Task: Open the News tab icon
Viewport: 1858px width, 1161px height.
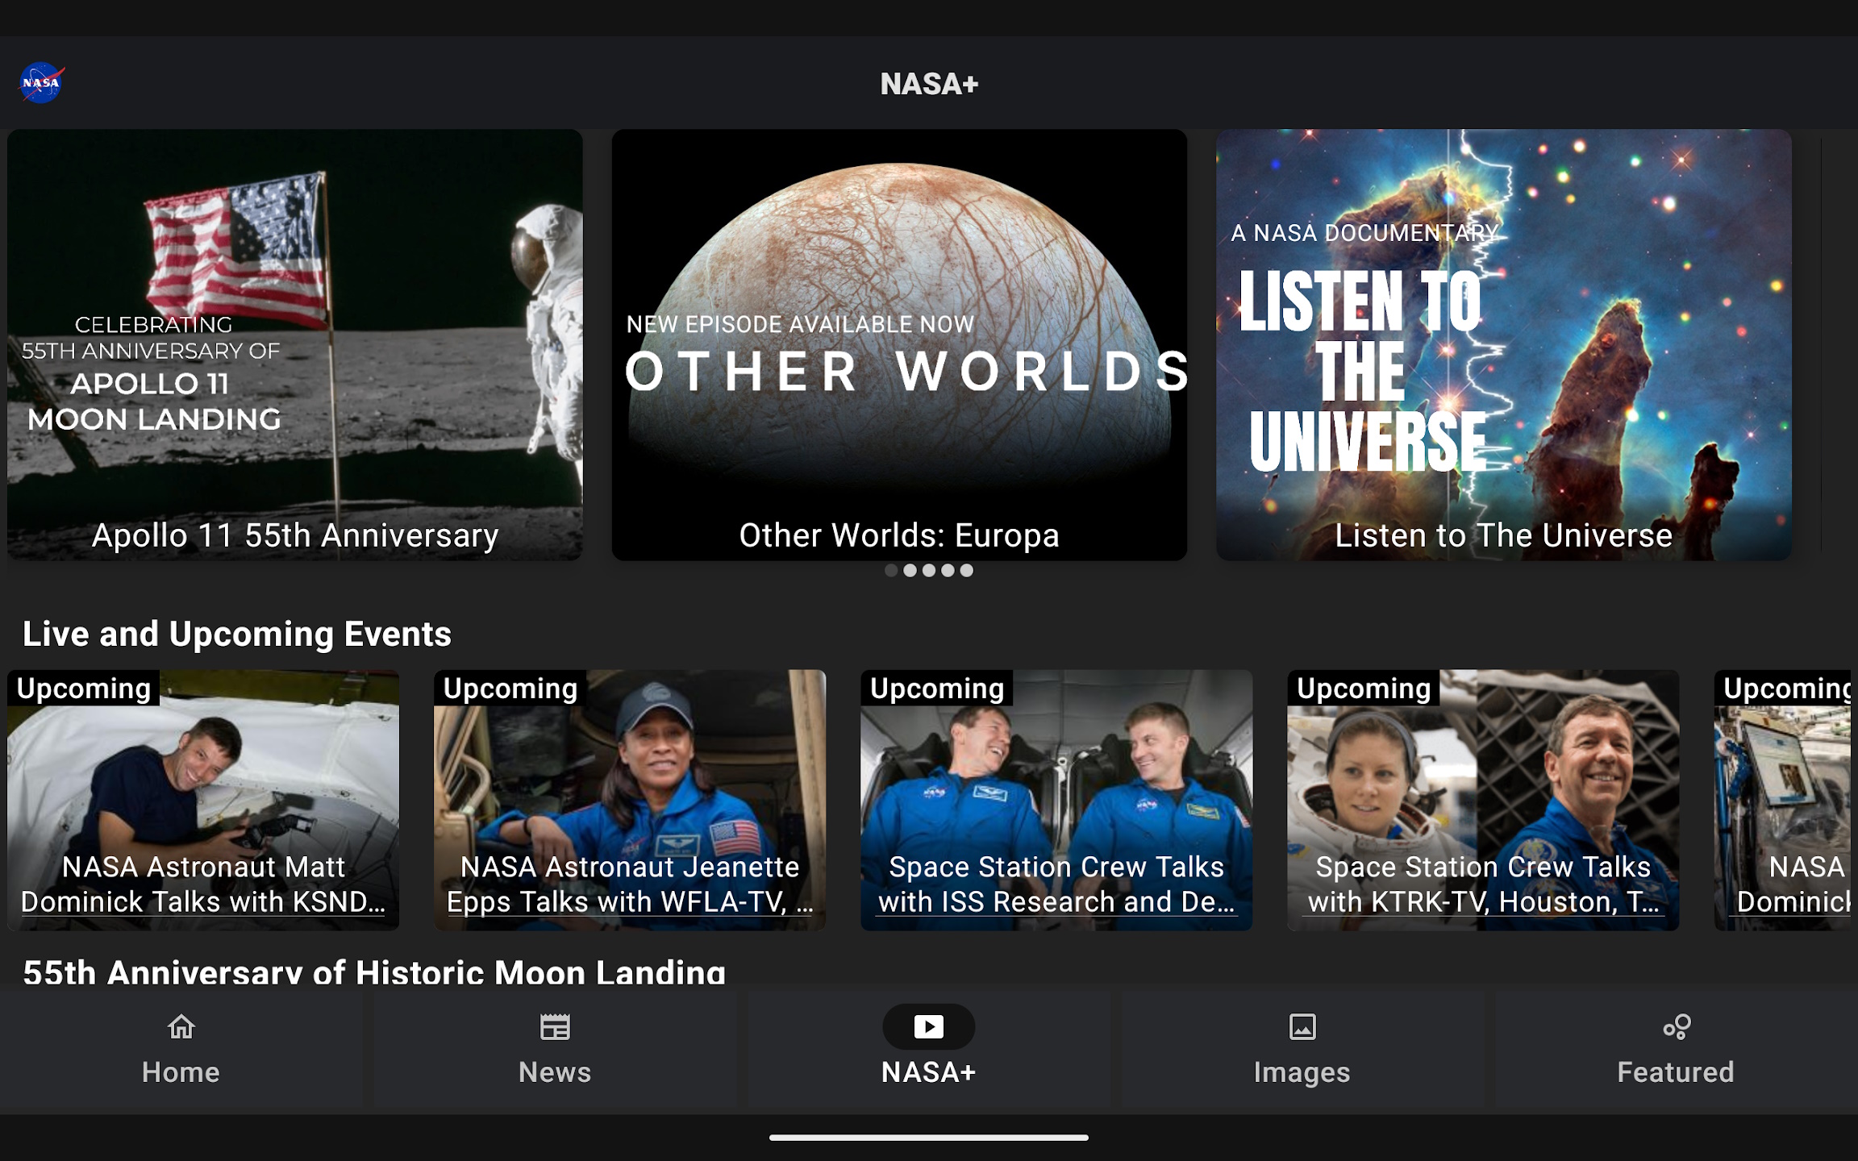Action: pyautogui.click(x=555, y=1026)
